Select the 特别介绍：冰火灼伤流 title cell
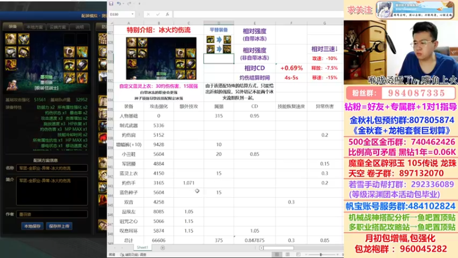The image size is (458, 258). [x=159, y=30]
